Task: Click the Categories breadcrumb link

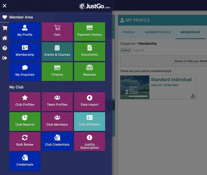Action: pyautogui.click(x=128, y=44)
